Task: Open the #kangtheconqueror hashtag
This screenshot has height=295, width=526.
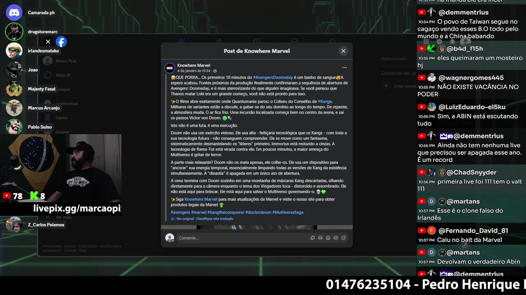Action: pos(226,212)
